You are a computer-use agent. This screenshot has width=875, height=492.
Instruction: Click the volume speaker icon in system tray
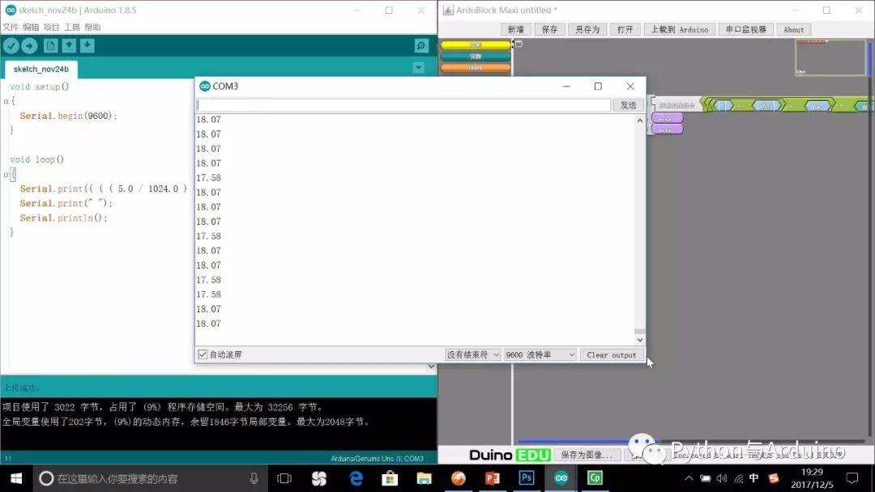(722, 478)
